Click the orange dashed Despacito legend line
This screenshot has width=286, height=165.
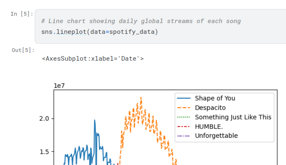tap(184, 108)
